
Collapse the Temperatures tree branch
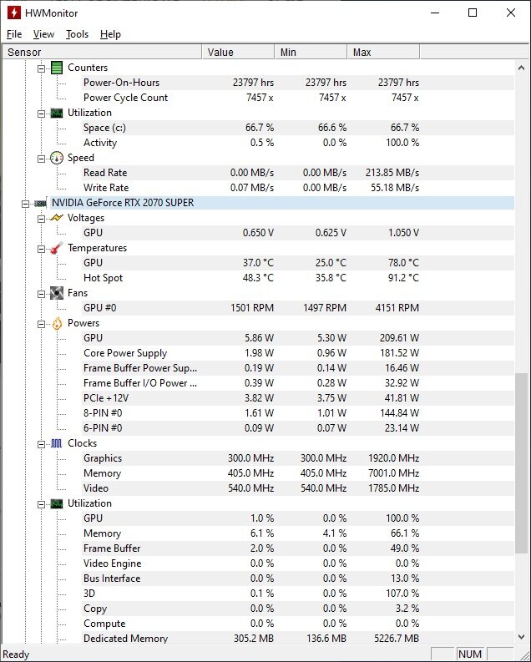coord(42,248)
